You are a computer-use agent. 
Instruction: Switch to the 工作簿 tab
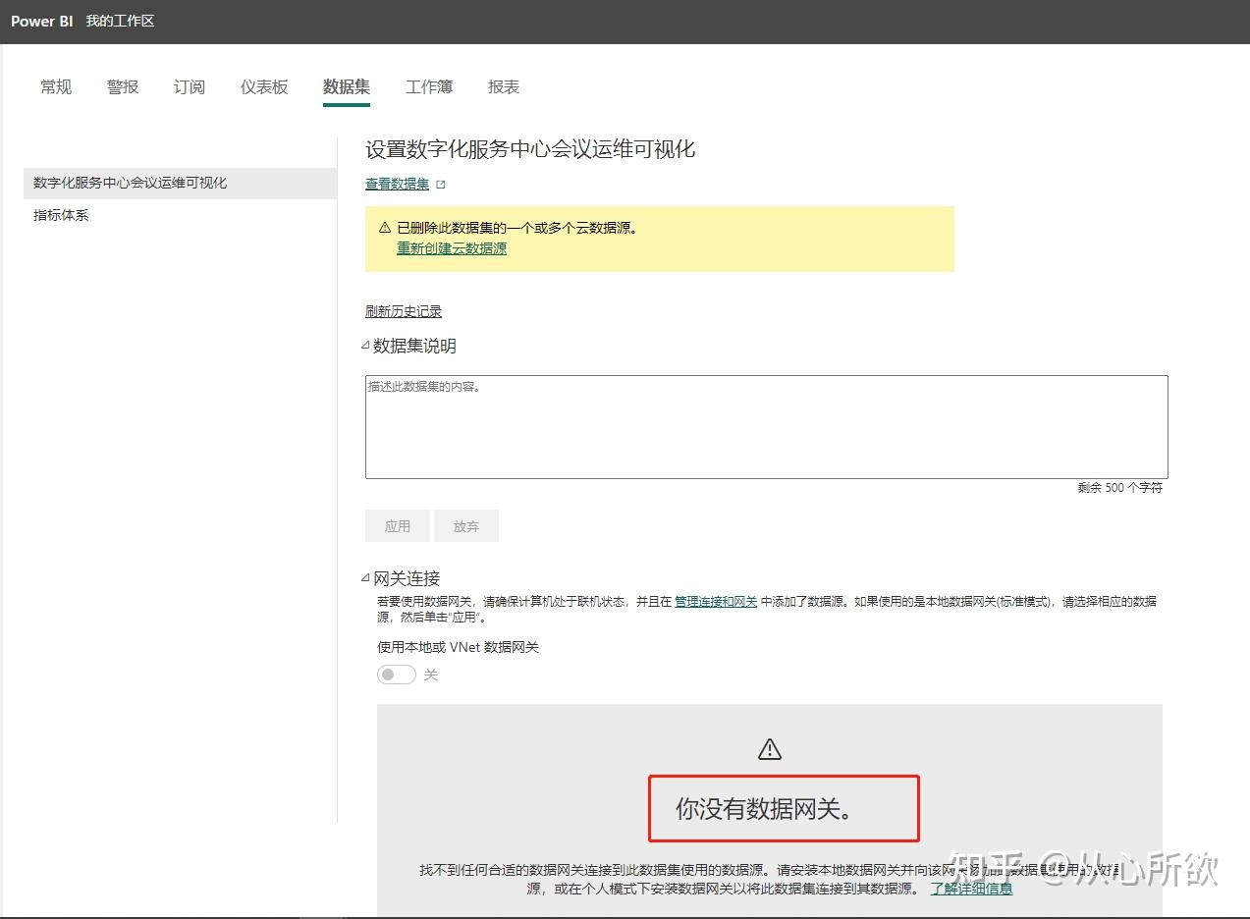pos(429,86)
